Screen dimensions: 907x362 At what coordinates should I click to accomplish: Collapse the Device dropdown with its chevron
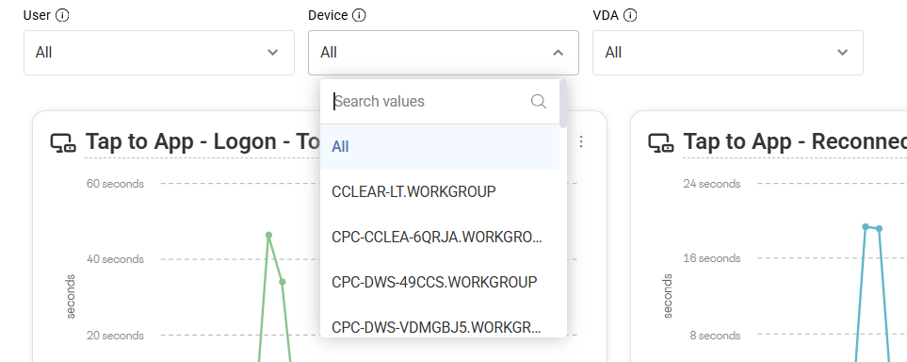click(x=558, y=53)
